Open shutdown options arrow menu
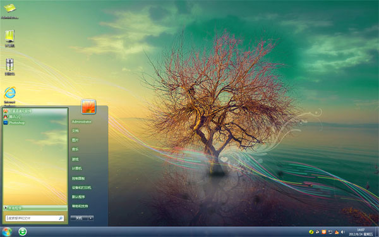The image size is (379, 237). (x=91, y=218)
